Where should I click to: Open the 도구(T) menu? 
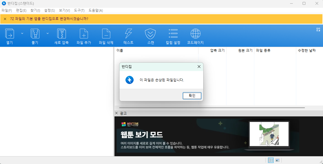coord(79,11)
